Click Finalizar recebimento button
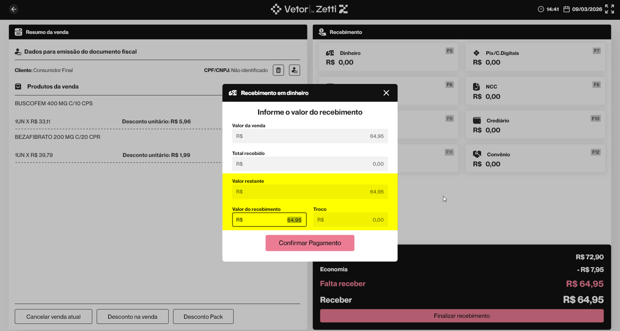Screen dimensions: 620x331 point(462,316)
